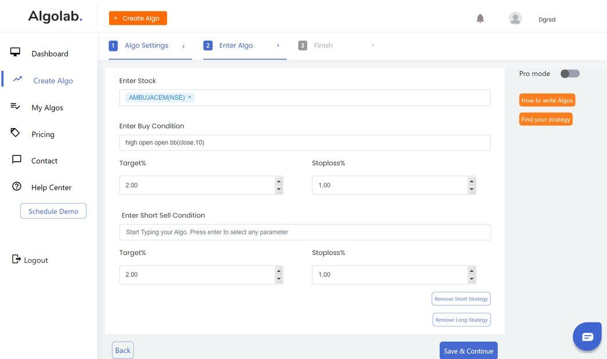Viewport: 607px width, 359px height.
Task: Click the My Algos checklist icon
Action: 15,106
